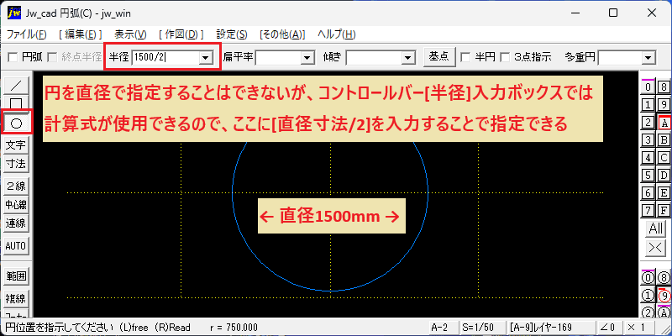Click the AUTO mode tool

click(16, 246)
